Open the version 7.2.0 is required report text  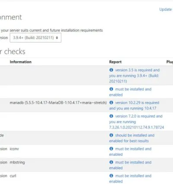pyautogui.click(x=137, y=122)
